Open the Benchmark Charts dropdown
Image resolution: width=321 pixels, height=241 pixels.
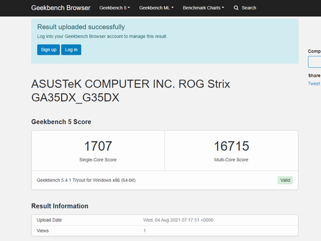pos(204,8)
